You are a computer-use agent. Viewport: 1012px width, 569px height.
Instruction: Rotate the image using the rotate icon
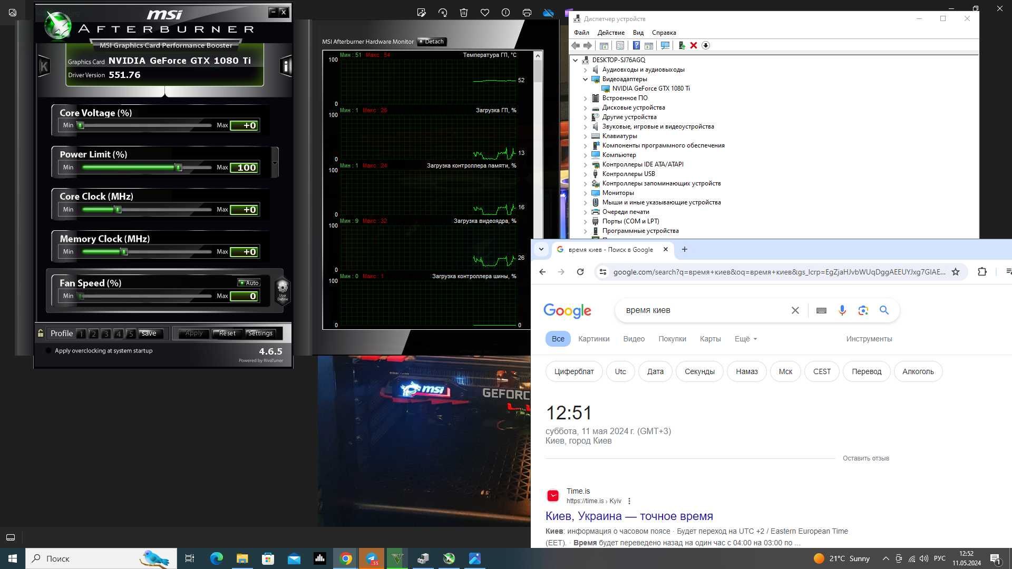click(x=443, y=13)
